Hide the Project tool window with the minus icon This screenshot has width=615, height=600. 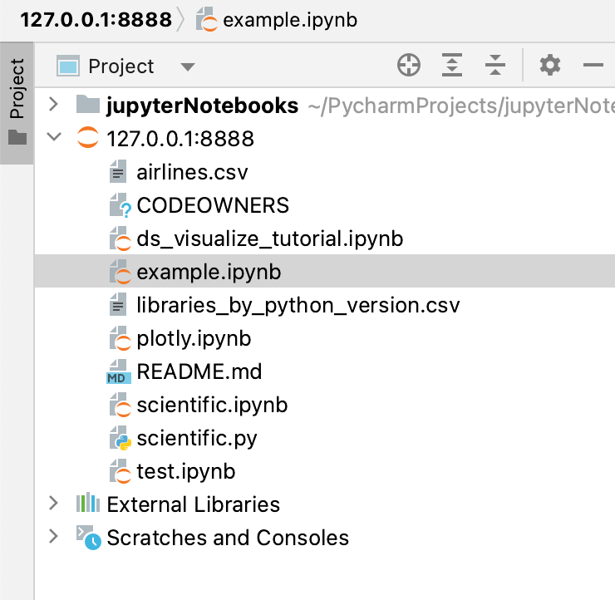[593, 65]
